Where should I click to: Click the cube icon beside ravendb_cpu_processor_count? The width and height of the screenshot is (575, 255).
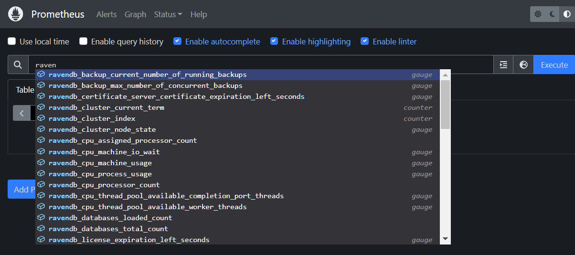coord(42,185)
